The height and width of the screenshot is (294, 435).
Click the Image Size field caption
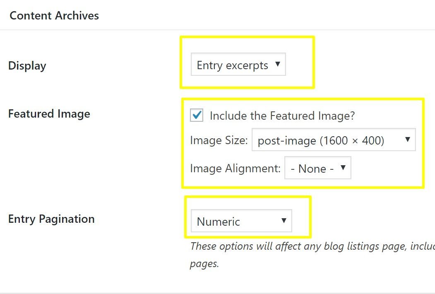pyautogui.click(x=218, y=140)
